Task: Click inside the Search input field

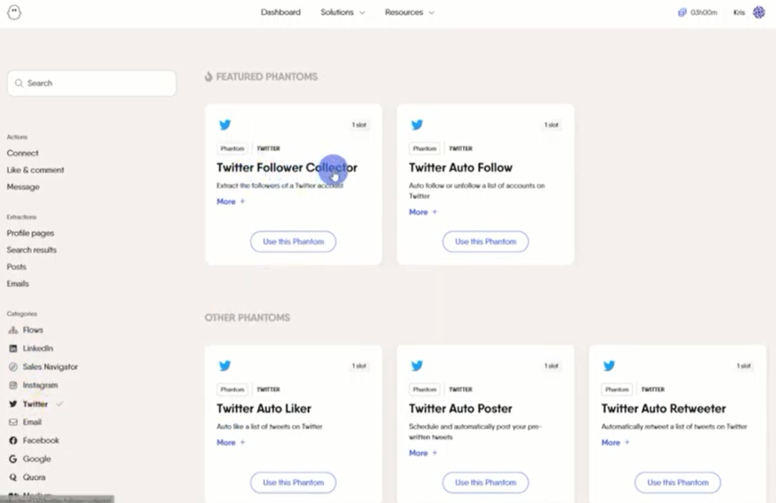Action: (x=91, y=83)
